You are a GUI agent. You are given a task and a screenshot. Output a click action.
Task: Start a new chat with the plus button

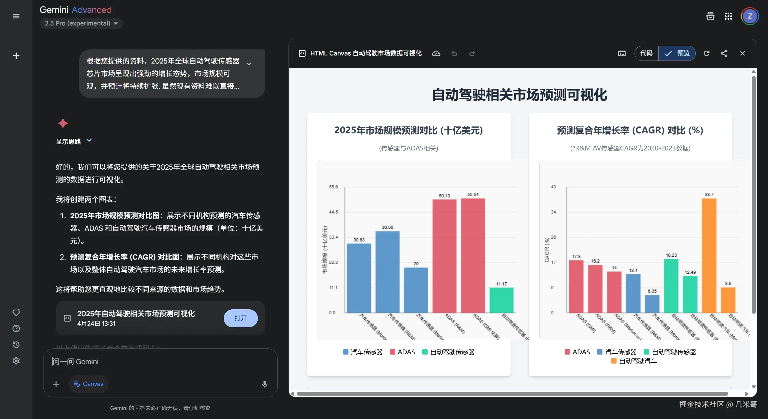(x=16, y=56)
